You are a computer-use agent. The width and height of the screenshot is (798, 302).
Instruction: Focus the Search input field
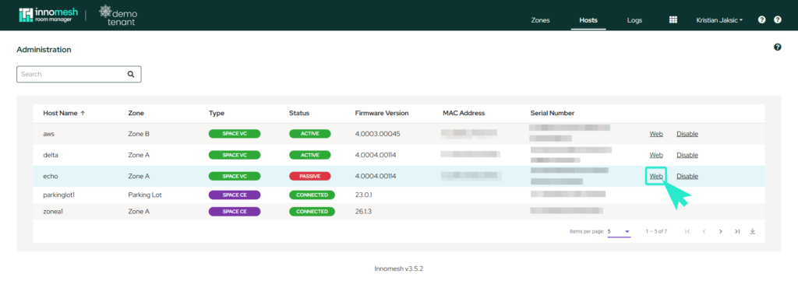pos(79,74)
